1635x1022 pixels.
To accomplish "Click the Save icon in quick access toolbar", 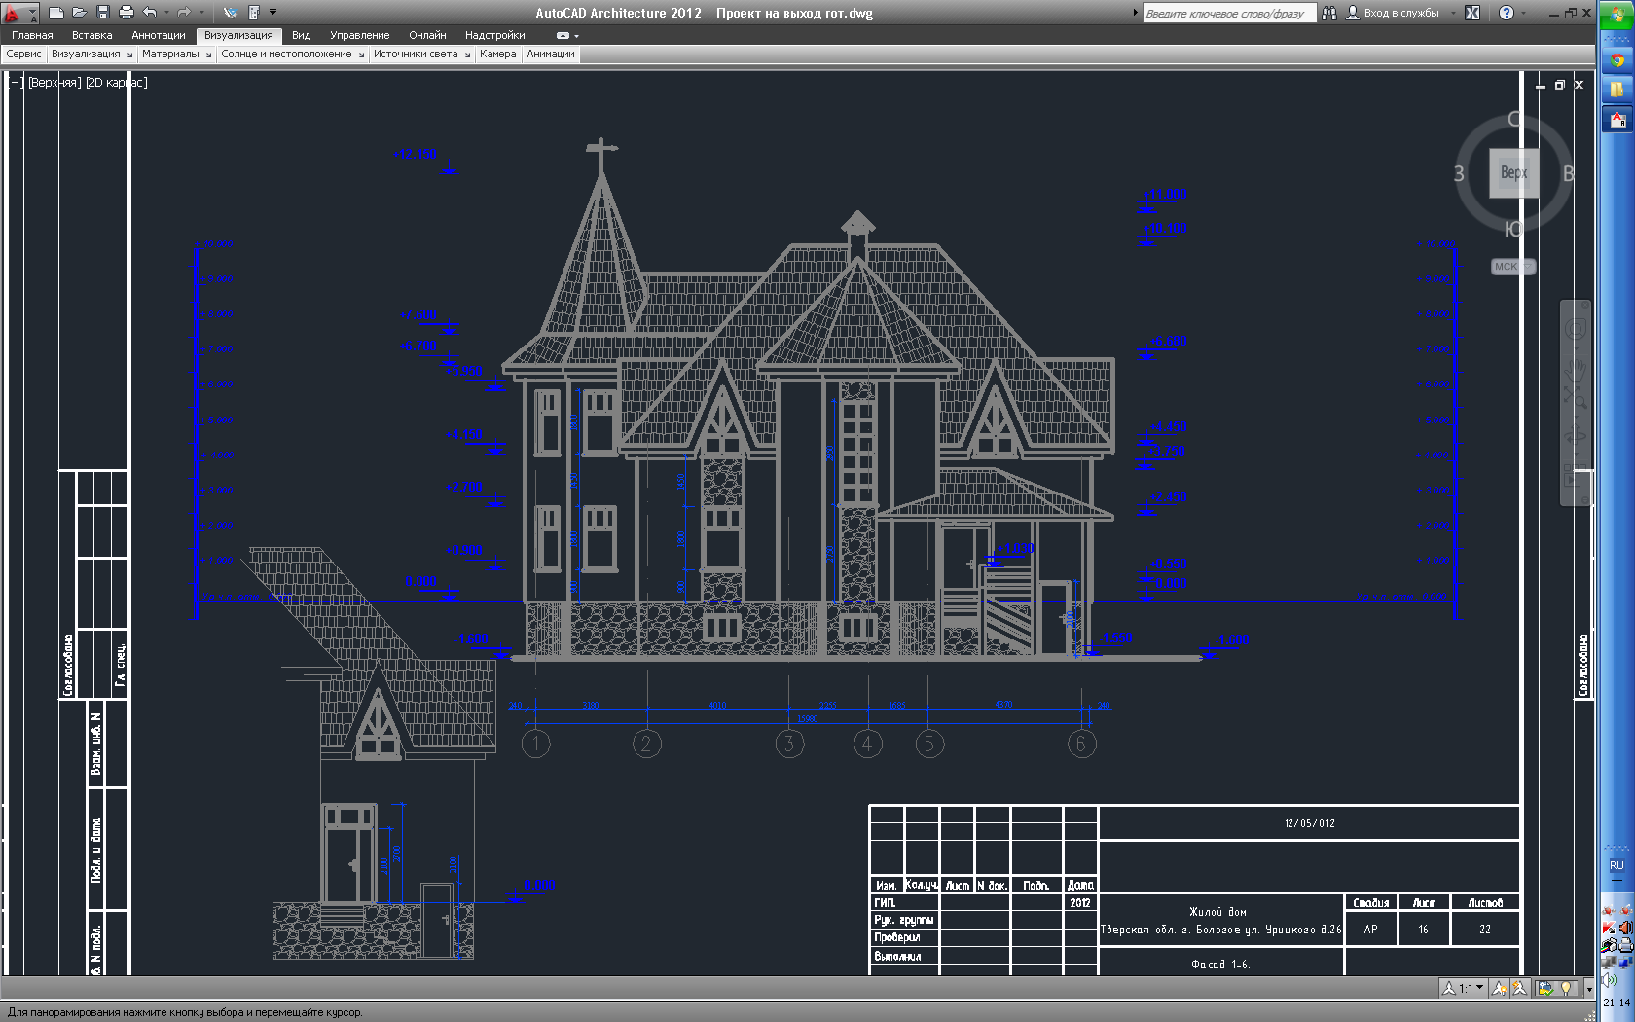I will coord(102,13).
